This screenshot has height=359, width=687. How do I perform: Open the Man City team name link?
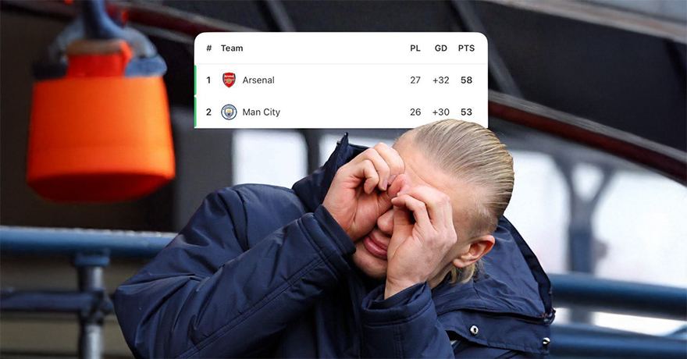coord(261,112)
